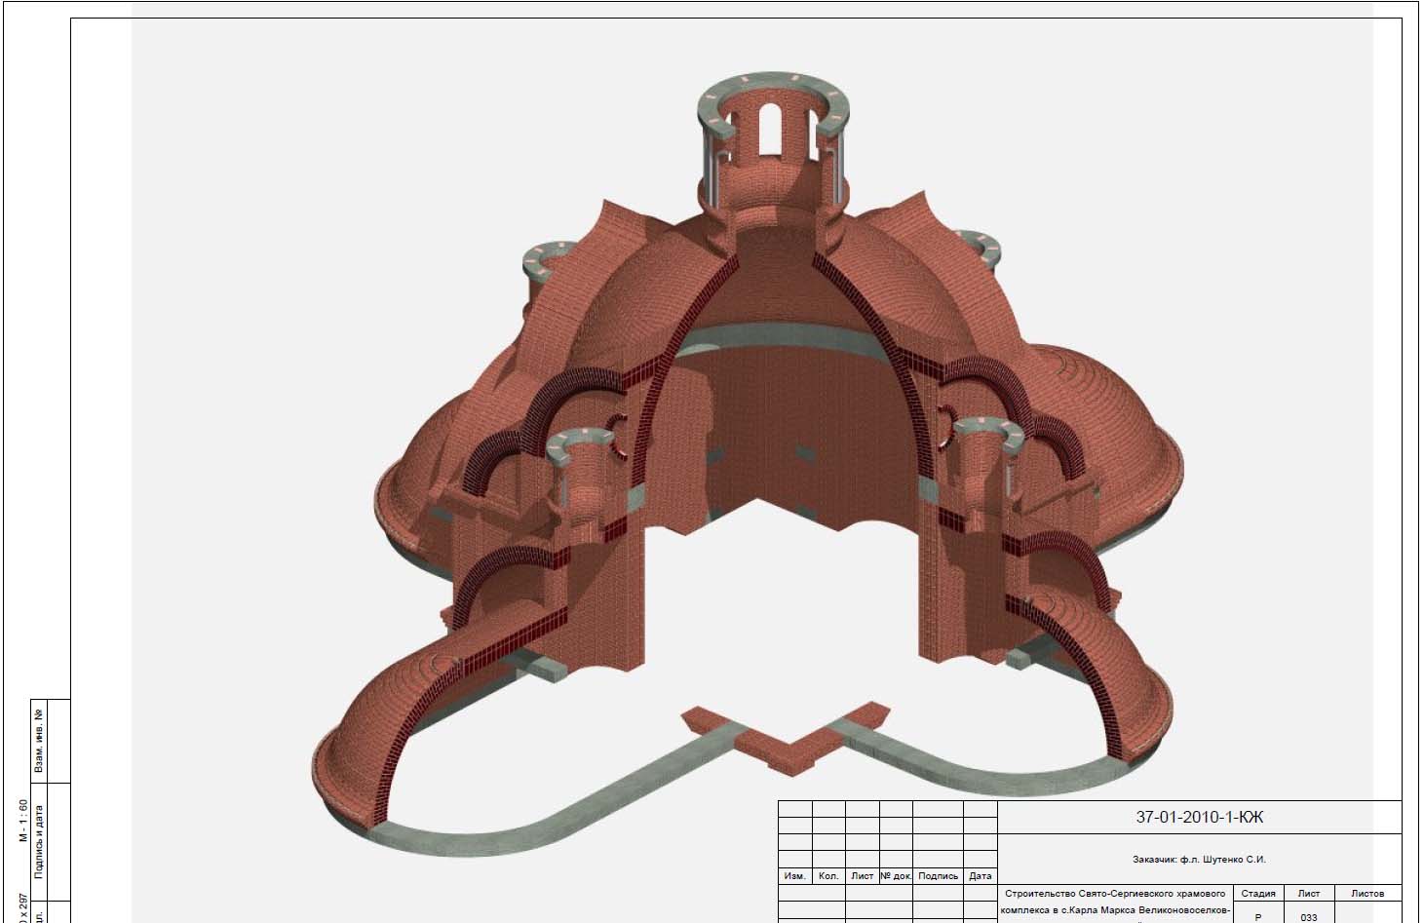
Task: Click the Дата column header
Action: point(981,876)
